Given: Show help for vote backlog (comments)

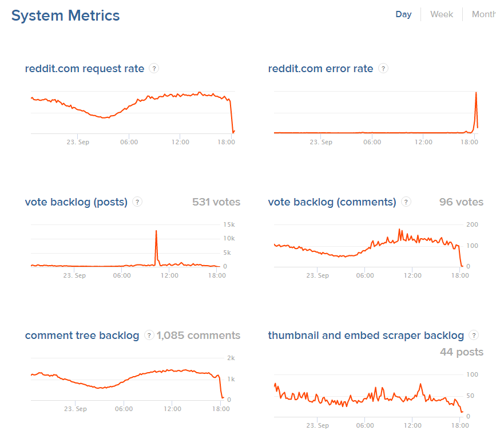Looking at the screenshot, I should (x=406, y=202).
